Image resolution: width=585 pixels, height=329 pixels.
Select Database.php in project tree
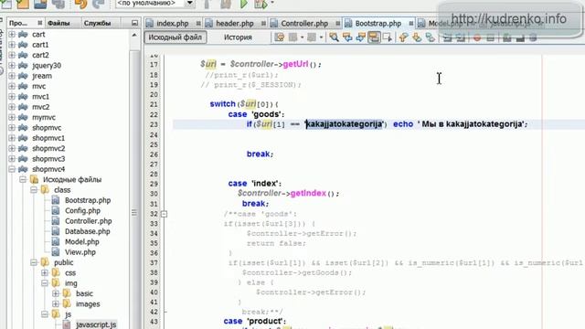(x=88, y=231)
